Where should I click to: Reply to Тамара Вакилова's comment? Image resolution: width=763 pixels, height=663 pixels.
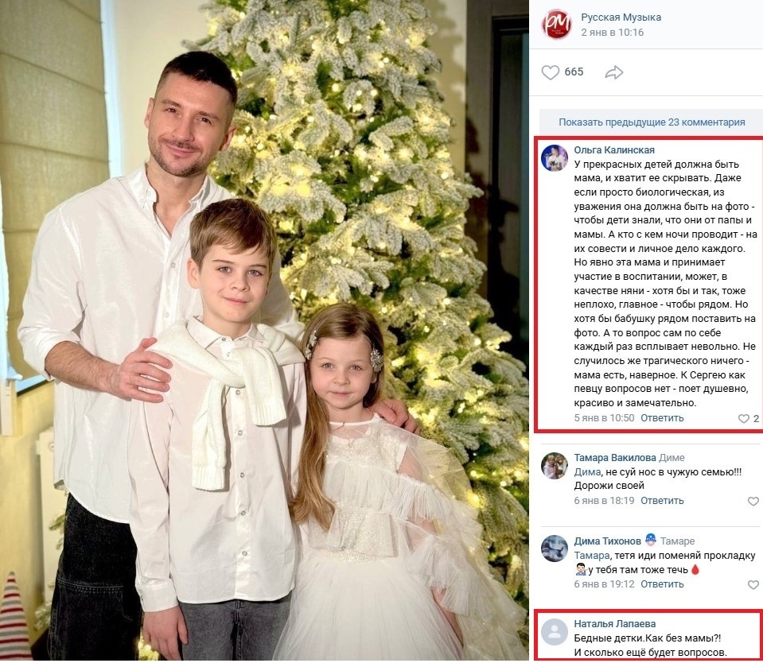click(x=662, y=500)
